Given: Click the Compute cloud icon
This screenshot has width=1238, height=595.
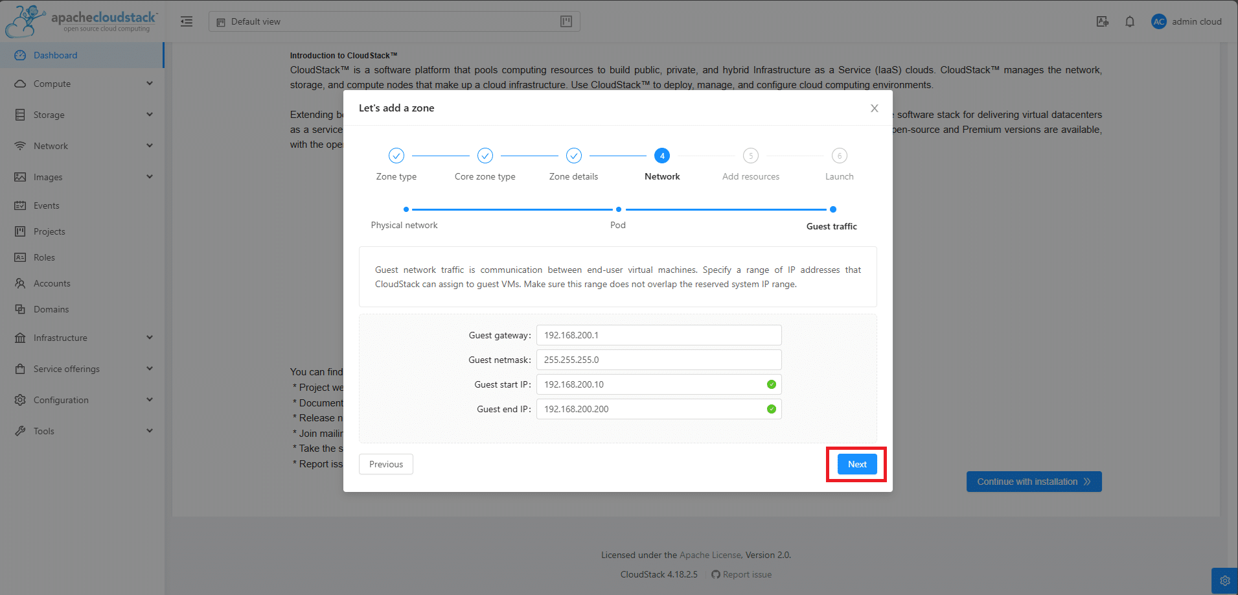Looking at the screenshot, I should 20,84.
